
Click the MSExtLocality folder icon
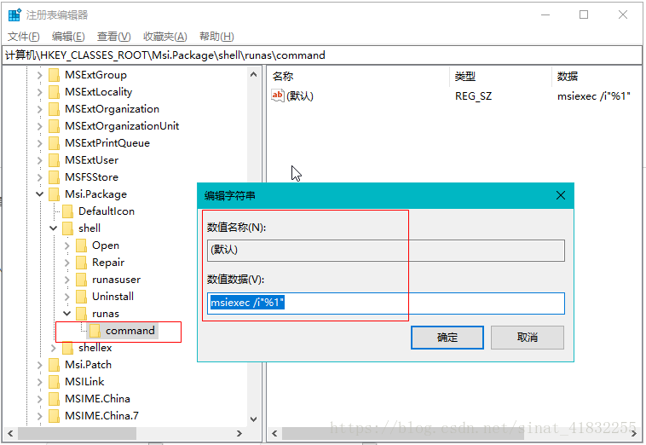point(54,92)
